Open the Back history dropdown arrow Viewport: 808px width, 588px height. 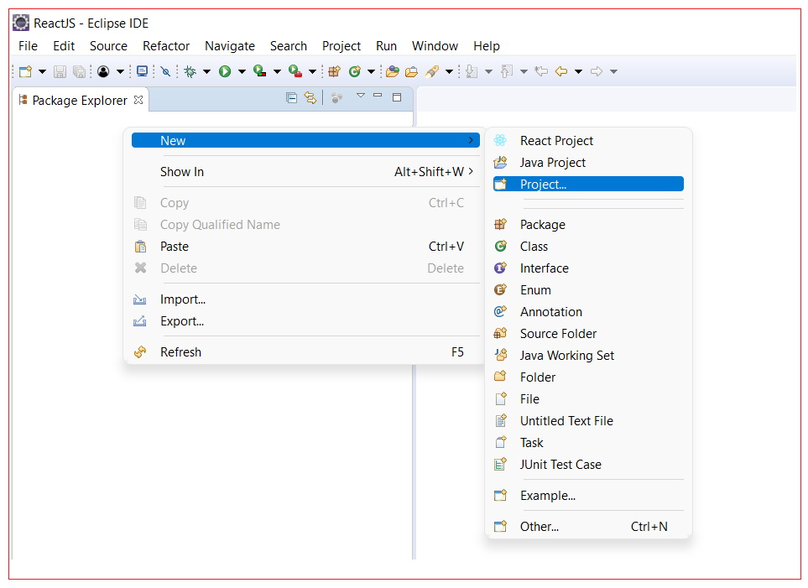coord(579,71)
